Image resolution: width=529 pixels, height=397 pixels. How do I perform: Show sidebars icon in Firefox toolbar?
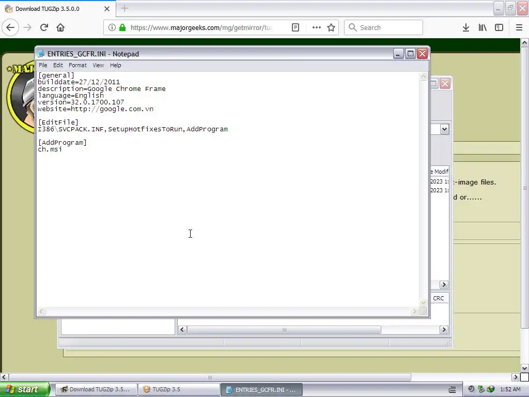(499, 27)
